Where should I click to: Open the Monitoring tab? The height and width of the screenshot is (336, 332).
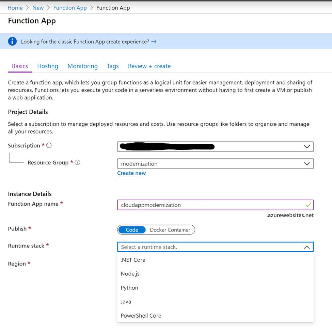coord(82,66)
